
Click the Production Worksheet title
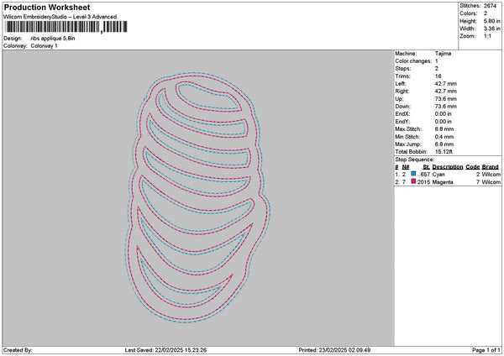coord(44,7)
